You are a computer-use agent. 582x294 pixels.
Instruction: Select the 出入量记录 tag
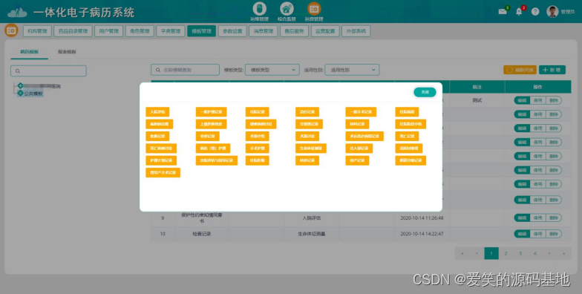click(359, 148)
